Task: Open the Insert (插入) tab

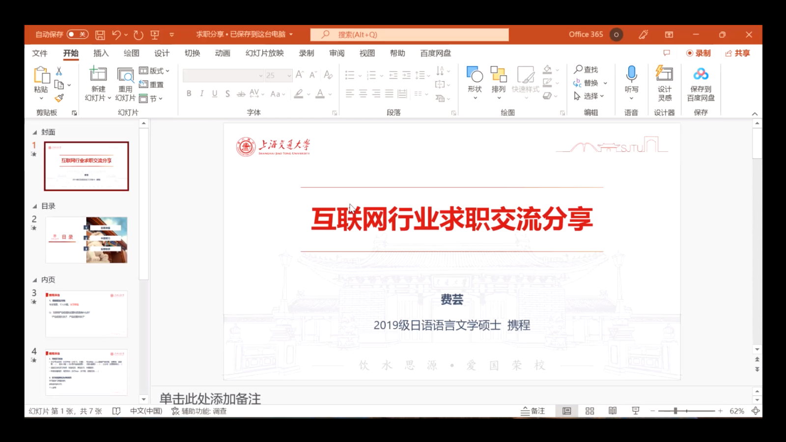Action: [101, 53]
